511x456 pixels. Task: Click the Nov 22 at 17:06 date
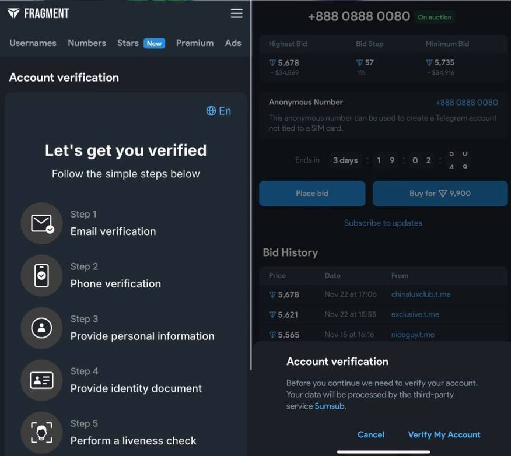[351, 294]
